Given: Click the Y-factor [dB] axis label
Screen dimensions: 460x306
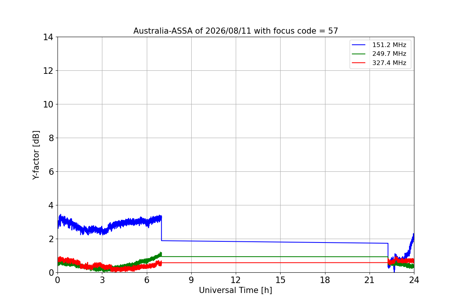Looking at the screenshot, I should [36, 155].
